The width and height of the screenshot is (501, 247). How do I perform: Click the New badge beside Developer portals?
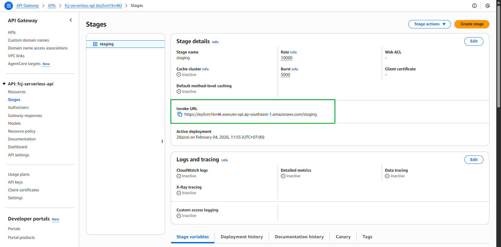[x=55, y=219]
